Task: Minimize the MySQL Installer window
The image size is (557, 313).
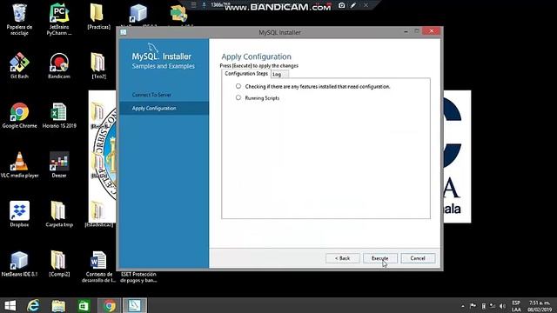Action: pyautogui.click(x=406, y=31)
